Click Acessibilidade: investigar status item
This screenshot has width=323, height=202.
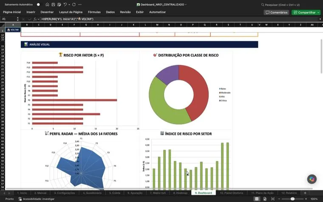pyautogui.click(x=37, y=199)
